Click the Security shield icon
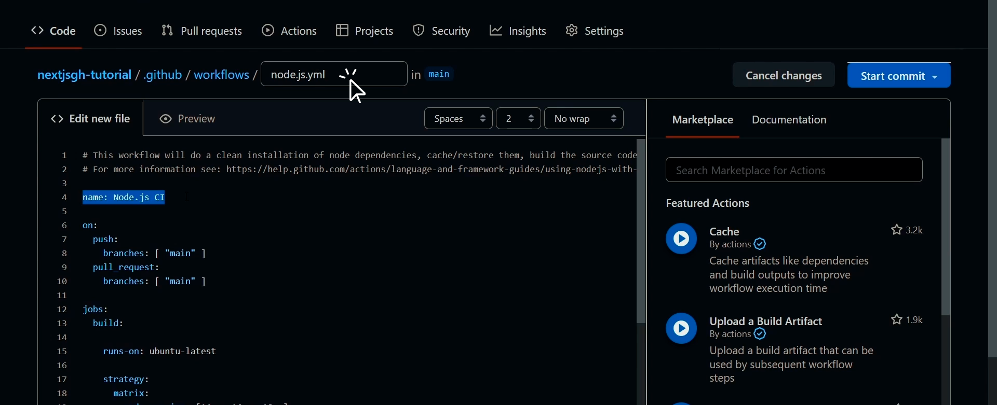Screen dimensions: 997x405 [x=418, y=31]
